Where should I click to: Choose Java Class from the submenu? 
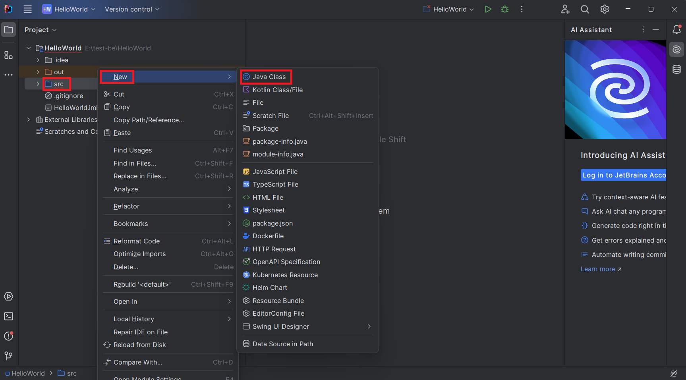[x=307, y=77]
